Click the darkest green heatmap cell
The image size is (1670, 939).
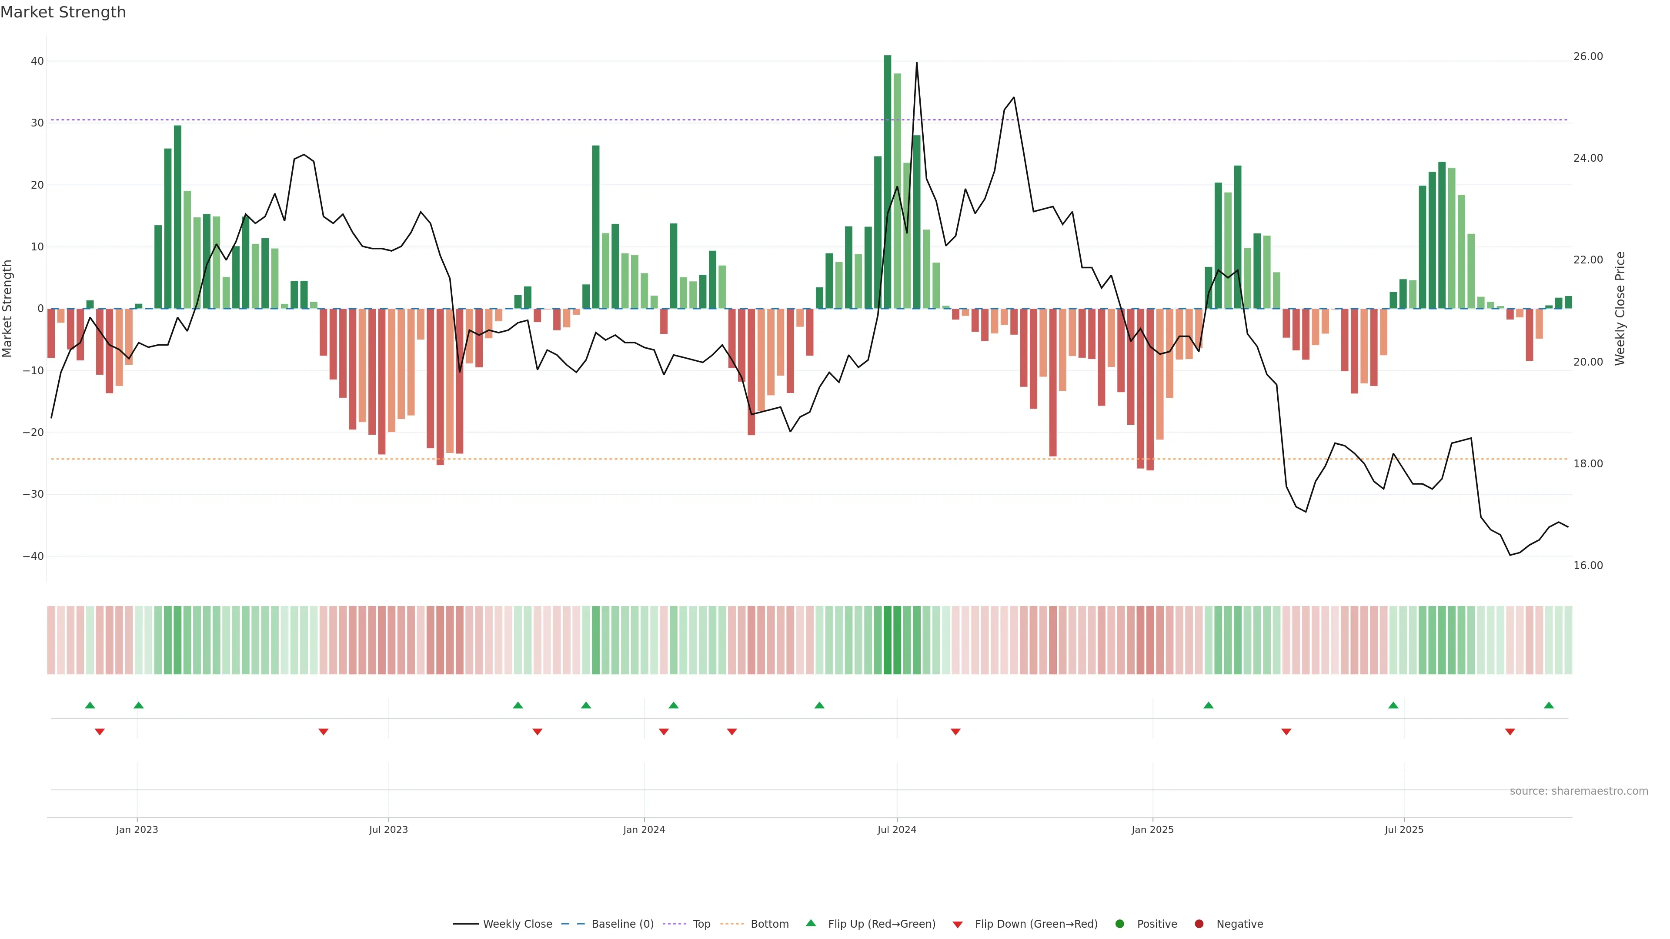[x=888, y=640]
